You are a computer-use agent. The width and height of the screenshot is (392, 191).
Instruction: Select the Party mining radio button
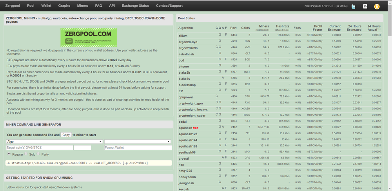pos(38,154)
